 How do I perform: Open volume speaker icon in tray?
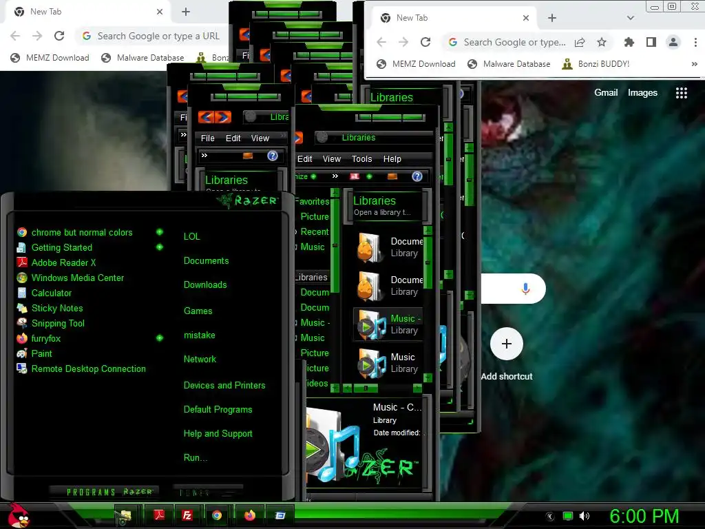[x=585, y=516]
